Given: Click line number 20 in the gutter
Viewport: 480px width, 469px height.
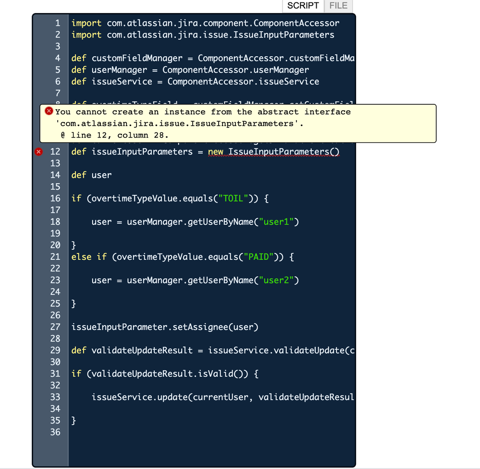Looking at the screenshot, I should tap(55, 245).
